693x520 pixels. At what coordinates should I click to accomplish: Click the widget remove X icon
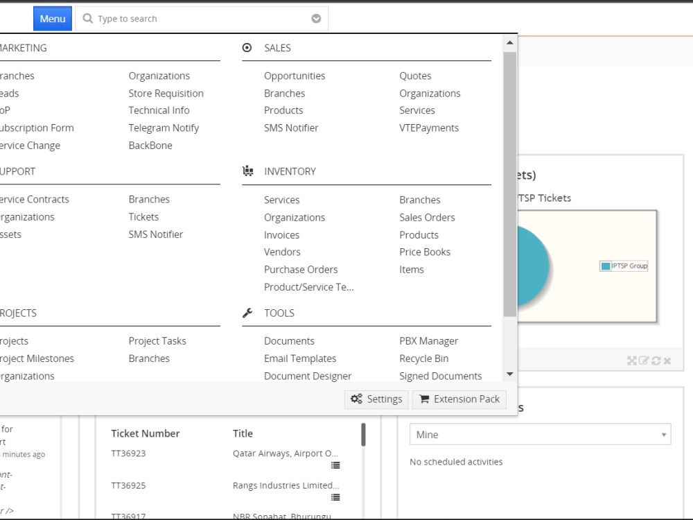click(x=667, y=361)
